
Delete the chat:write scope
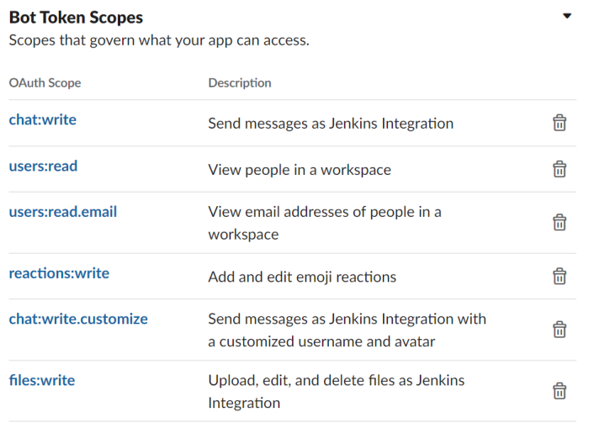point(560,123)
